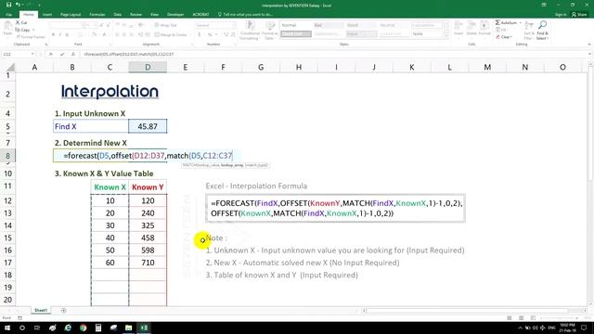Image resolution: width=594 pixels, height=334 pixels.
Task: Select the Sheet1 tab
Action: click(41, 310)
